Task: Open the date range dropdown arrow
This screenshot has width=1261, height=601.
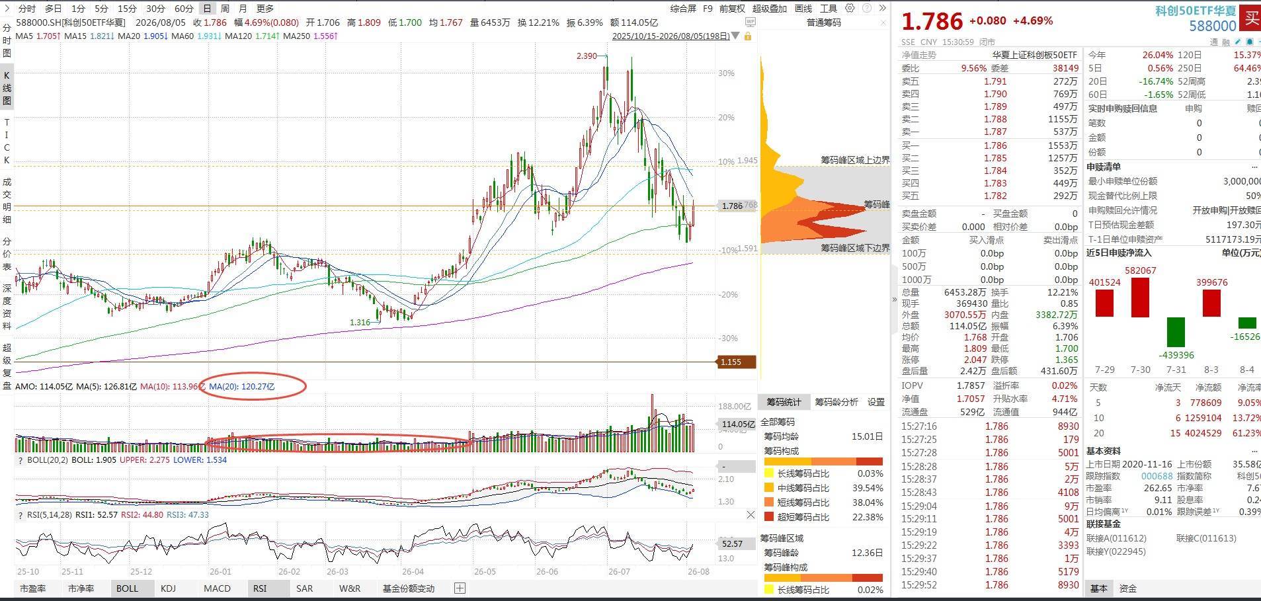Action: click(x=735, y=36)
